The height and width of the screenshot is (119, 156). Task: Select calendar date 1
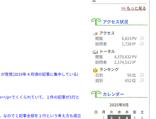[104, 118]
